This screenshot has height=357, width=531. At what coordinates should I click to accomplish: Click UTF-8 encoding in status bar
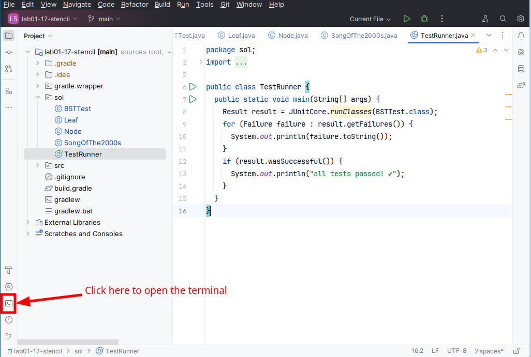456,351
